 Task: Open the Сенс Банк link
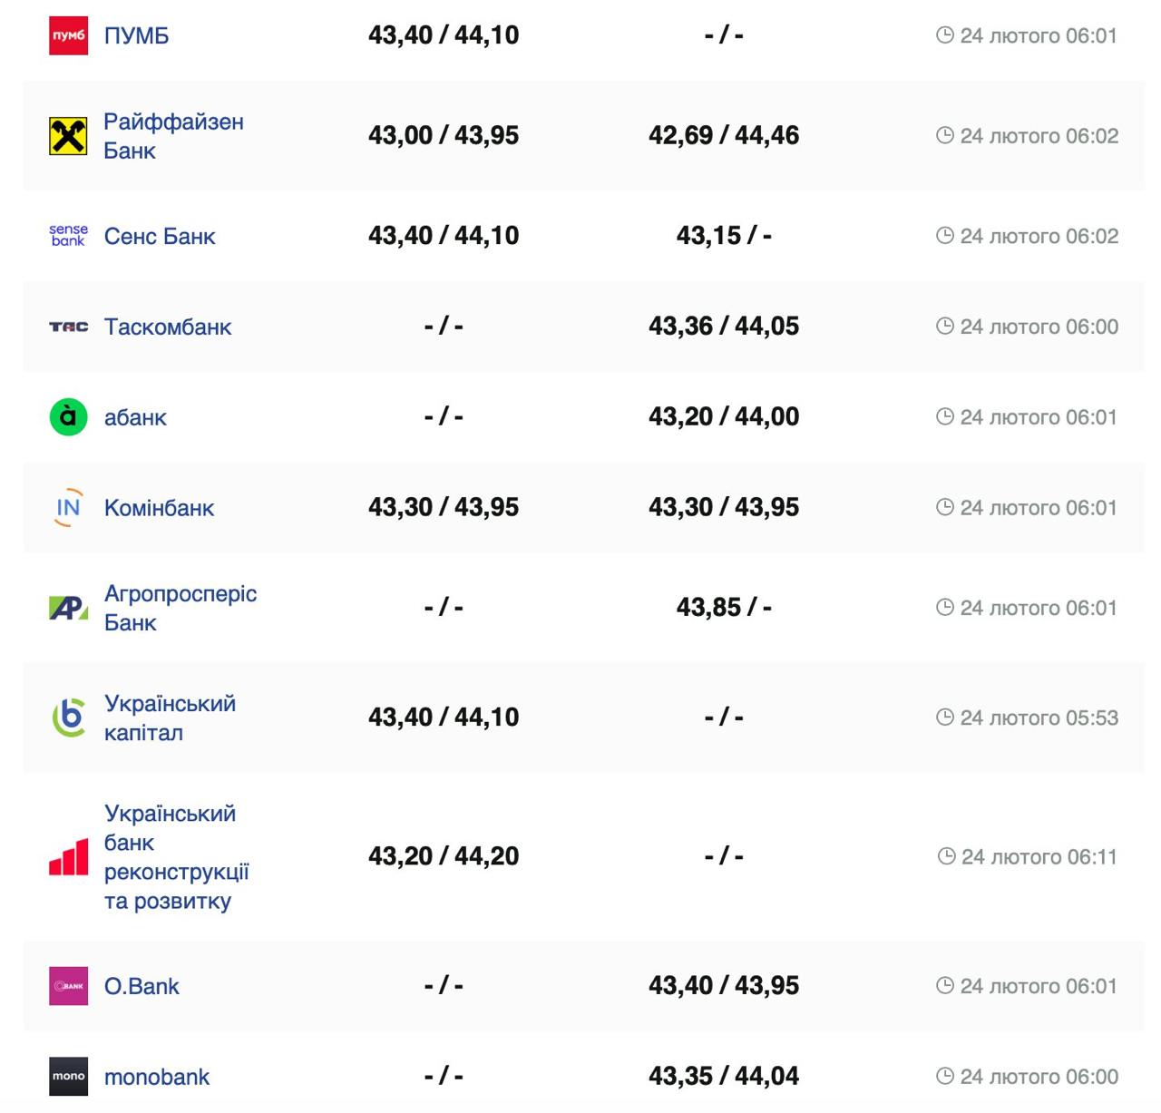160,237
